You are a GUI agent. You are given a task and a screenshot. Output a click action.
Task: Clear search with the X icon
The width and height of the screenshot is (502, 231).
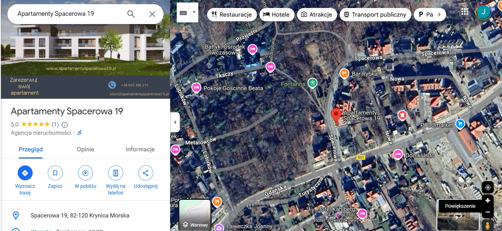click(152, 14)
